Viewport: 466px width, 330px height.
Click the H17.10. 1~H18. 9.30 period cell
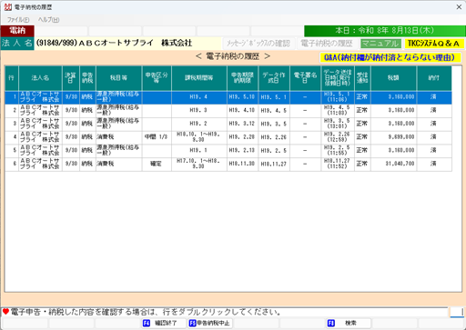(x=199, y=164)
